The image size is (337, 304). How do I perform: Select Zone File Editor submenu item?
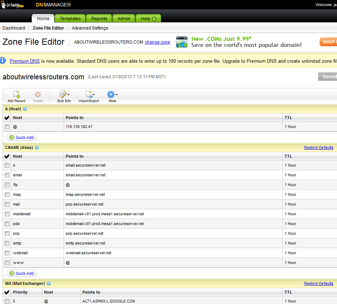click(48, 28)
